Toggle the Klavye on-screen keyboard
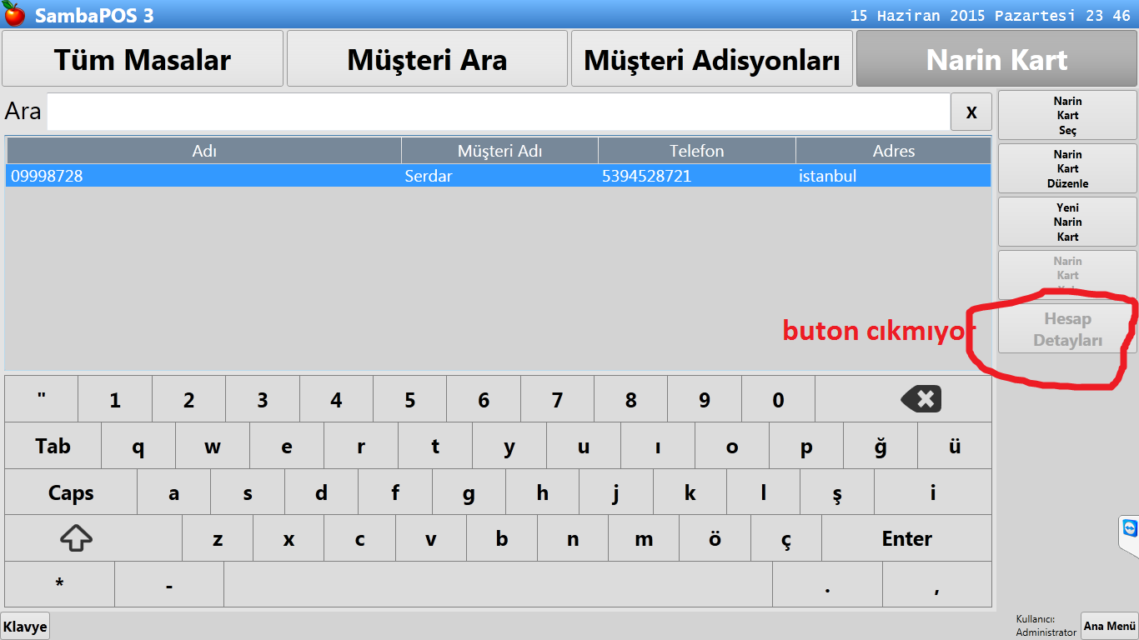The image size is (1139, 640). point(25,626)
